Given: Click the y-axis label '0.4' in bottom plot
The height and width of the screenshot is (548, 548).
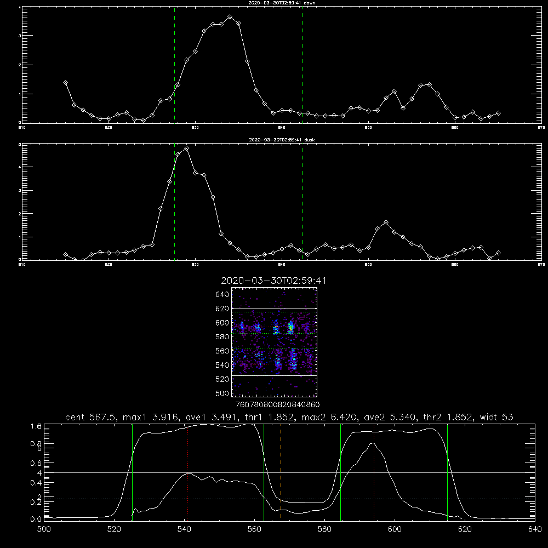Looking at the screenshot, I should (36, 483).
